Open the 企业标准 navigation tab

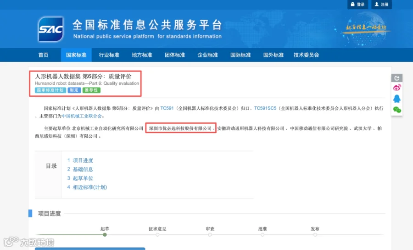(x=207, y=55)
